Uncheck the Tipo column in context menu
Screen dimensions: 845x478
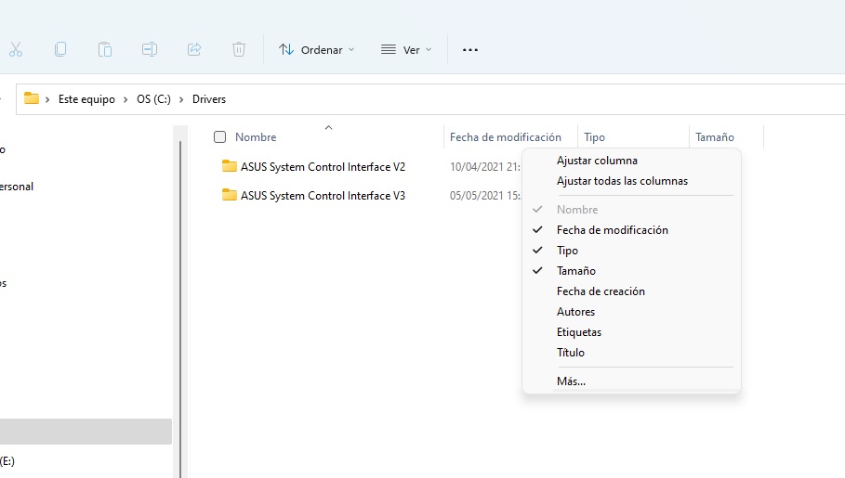tap(567, 251)
